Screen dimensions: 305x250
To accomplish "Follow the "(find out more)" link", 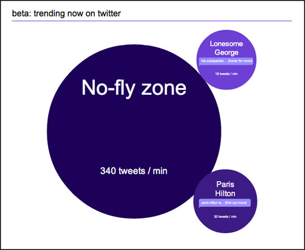I will 236,203.
